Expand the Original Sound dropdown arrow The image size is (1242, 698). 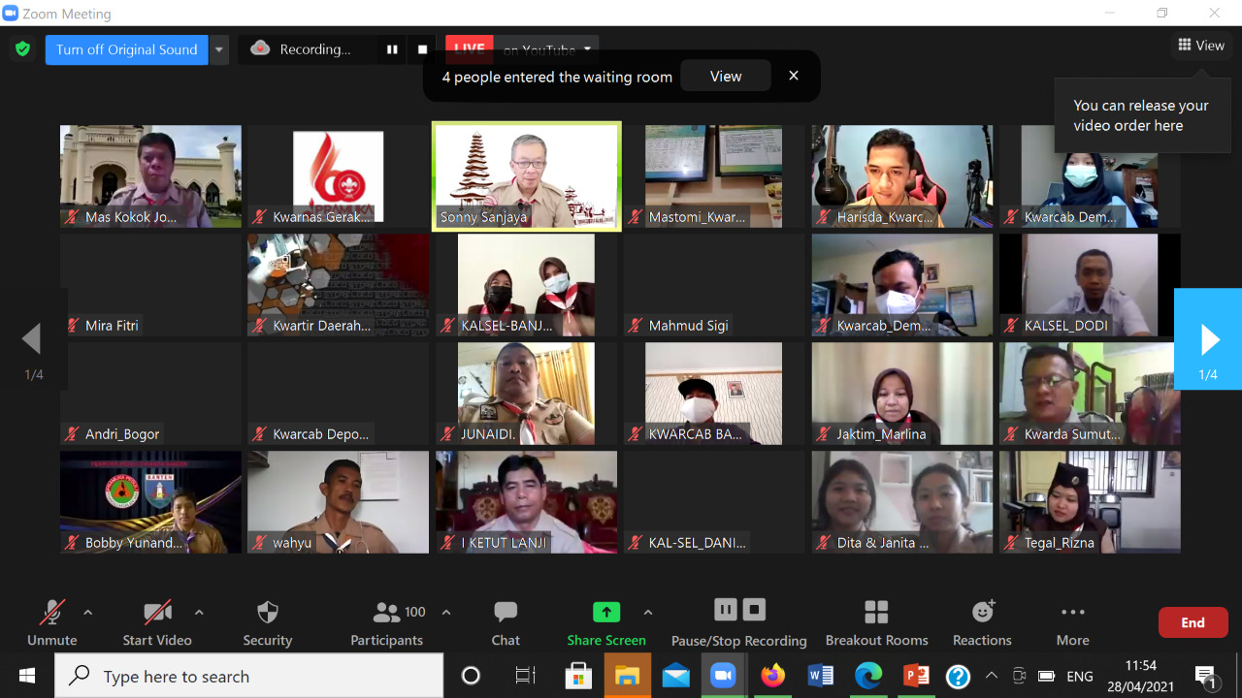219,49
